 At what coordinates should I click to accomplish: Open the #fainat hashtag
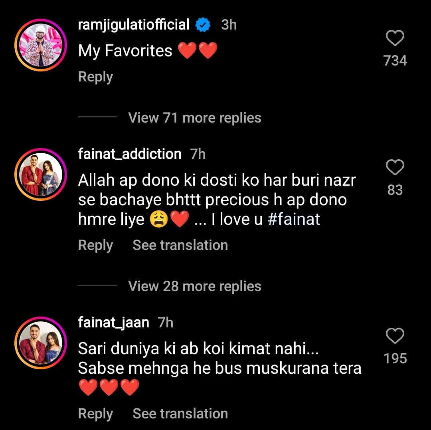(x=294, y=220)
